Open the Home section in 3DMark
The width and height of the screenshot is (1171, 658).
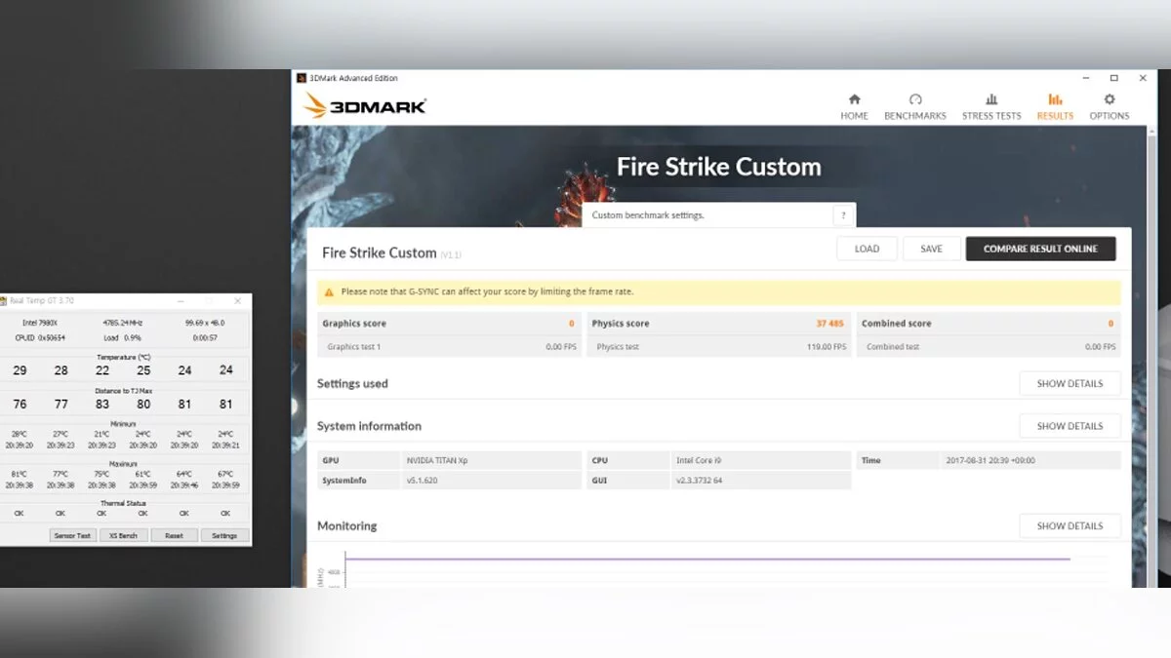[x=854, y=107]
